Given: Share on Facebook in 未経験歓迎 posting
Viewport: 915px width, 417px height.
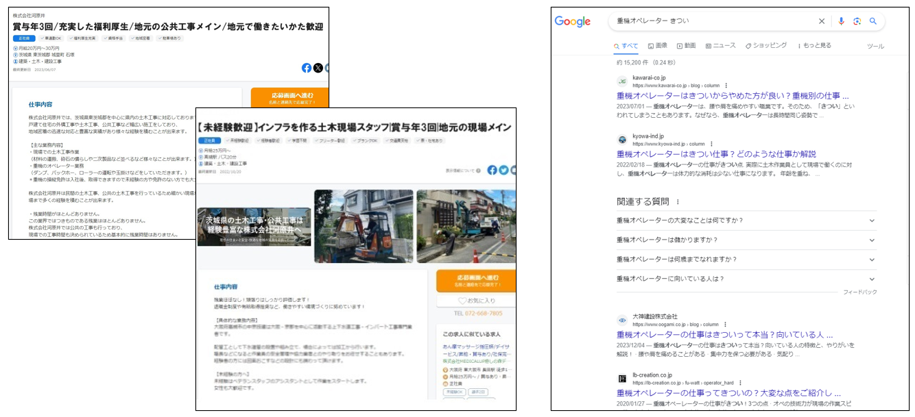Looking at the screenshot, I should [492, 170].
